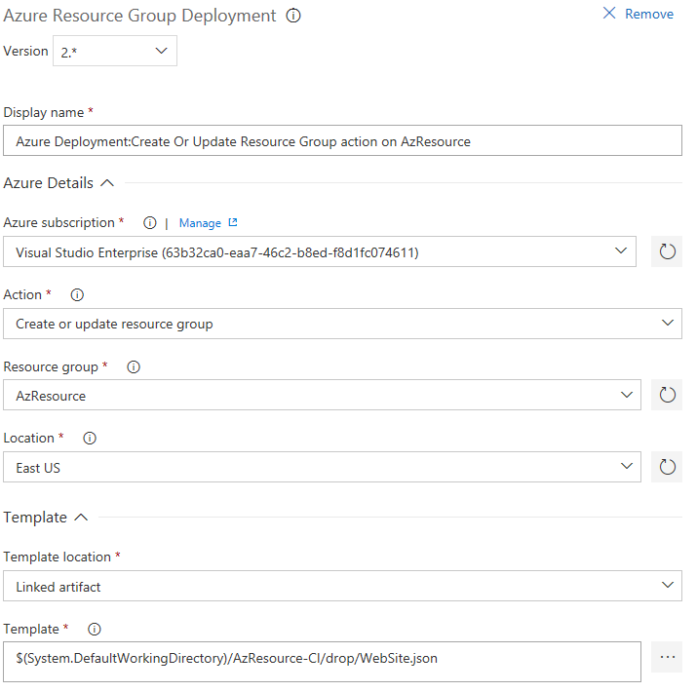Collapse the Template section
This screenshot has width=697, height=692.
click(x=81, y=518)
